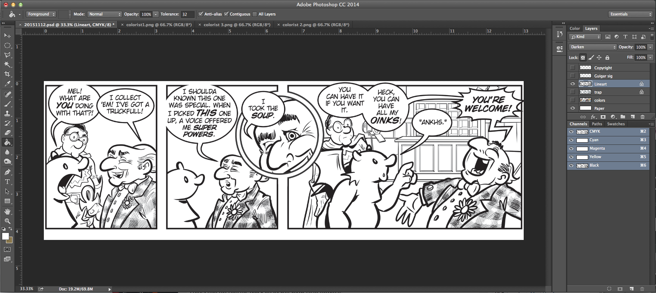Open the Darken blend mode dropdown
This screenshot has width=656, height=293.
[593, 47]
